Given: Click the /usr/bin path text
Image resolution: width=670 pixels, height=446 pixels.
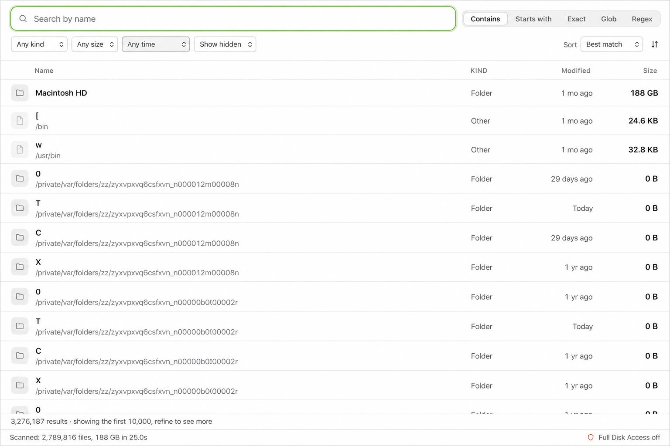Looking at the screenshot, I should click(x=48, y=155).
